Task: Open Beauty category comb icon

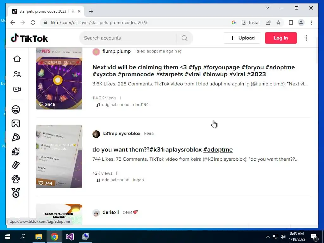Action: (x=16, y=165)
